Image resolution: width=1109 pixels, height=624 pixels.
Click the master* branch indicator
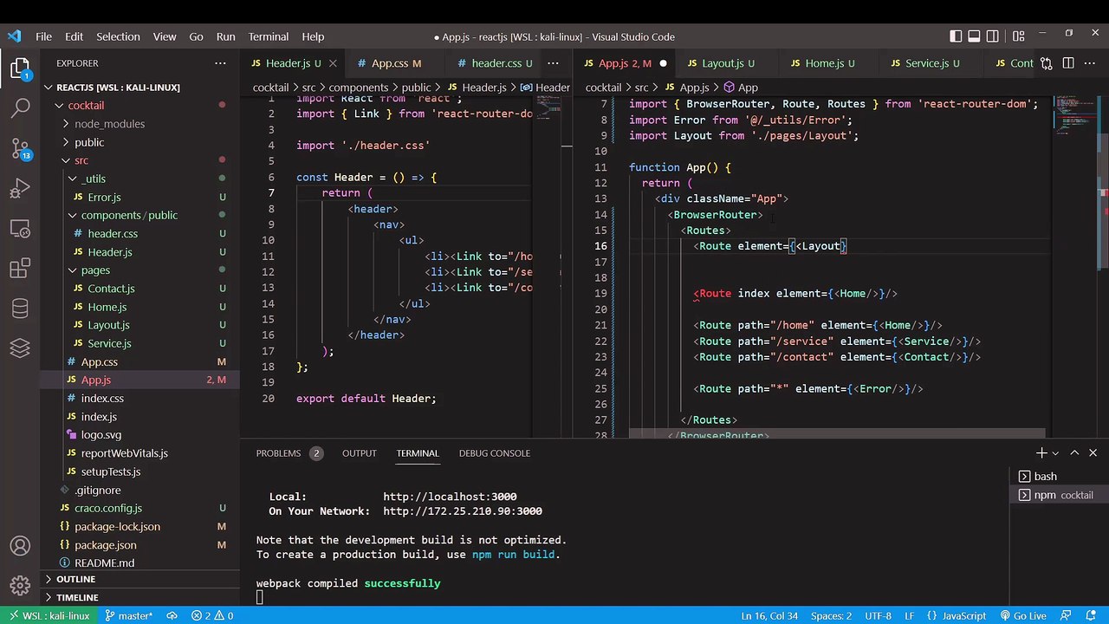[129, 616]
